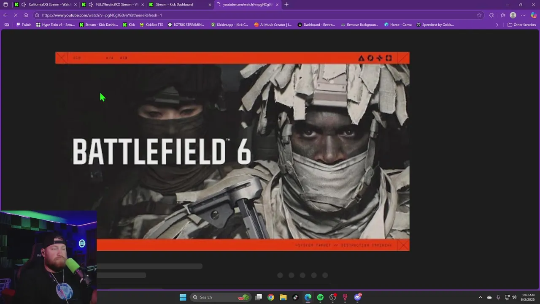Show hidden system tray icons
The image size is (540, 304).
480,297
